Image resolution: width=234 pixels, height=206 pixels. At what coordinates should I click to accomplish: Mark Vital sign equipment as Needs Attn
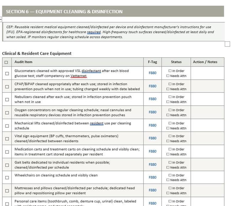tap(168, 141)
